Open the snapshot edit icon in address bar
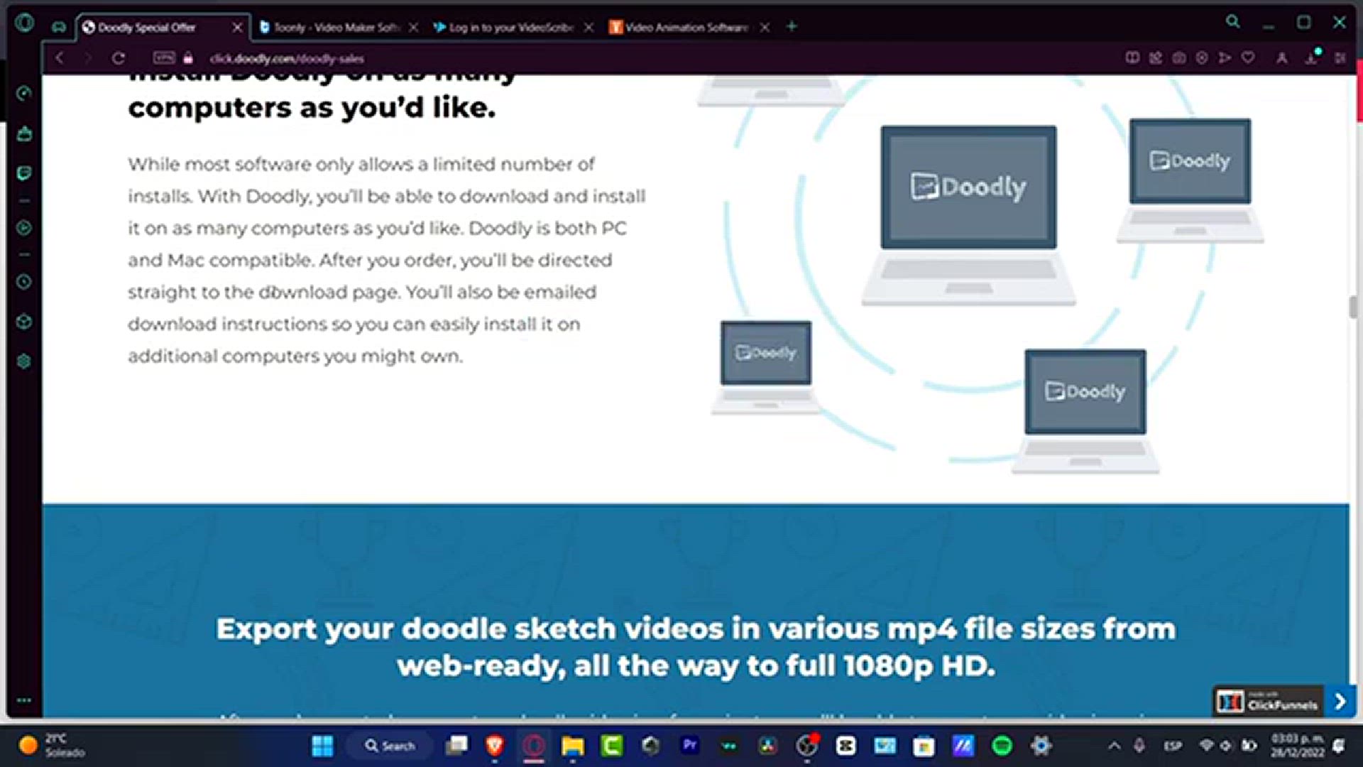Viewport: 1363px width, 767px height. pyautogui.click(x=1156, y=58)
